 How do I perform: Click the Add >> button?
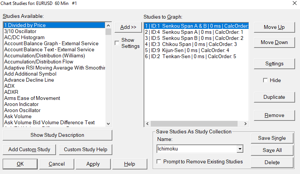[128, 27]
